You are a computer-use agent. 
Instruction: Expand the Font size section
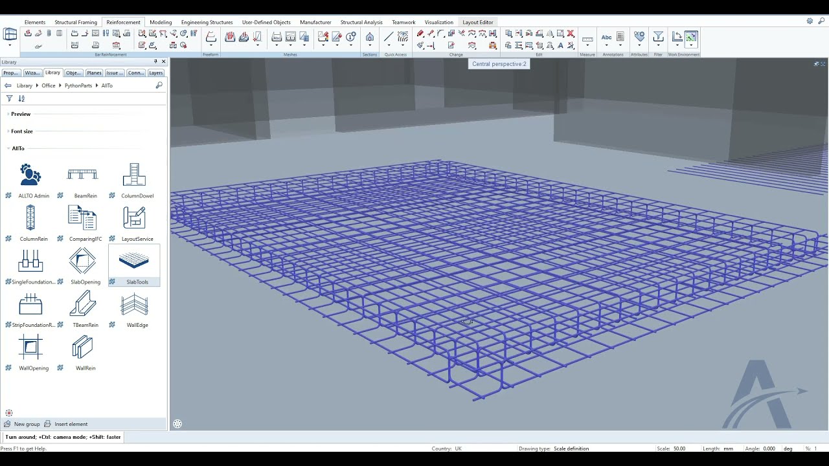[x=21, y=131]
